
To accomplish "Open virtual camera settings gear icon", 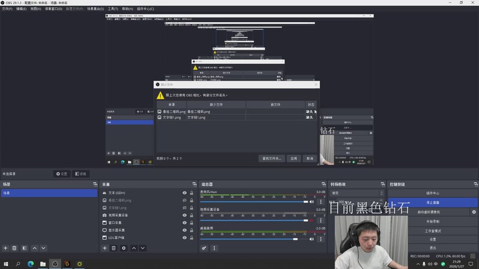I will tap(474, 212).
